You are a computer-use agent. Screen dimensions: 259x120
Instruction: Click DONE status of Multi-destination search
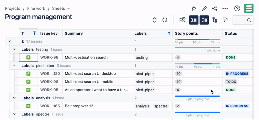(231, 58)
